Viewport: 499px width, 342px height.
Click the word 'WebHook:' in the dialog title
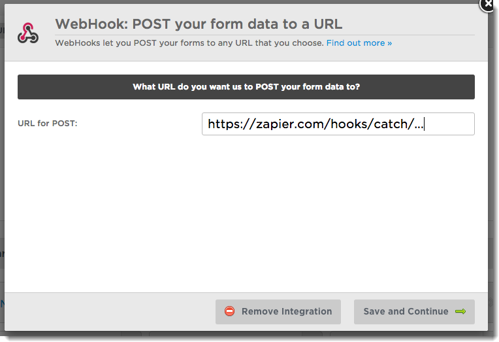coord(91,24)
